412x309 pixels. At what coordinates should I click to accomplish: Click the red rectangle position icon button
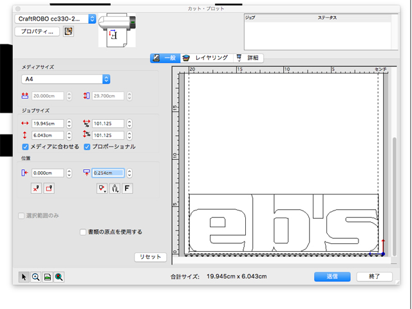point(48,189)
